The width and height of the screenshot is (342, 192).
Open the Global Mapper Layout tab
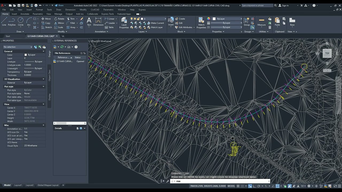tap(48, 185)
